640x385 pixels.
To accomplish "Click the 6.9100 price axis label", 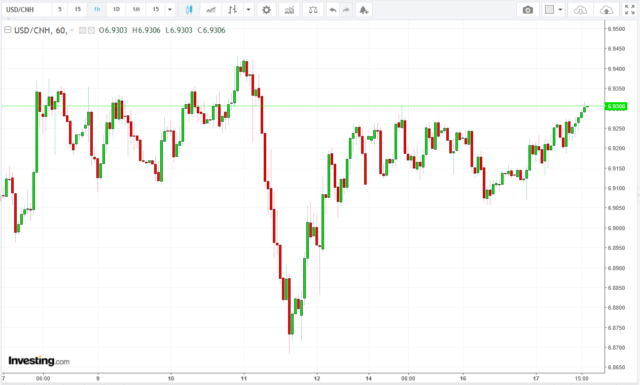I will pos(617,188).
